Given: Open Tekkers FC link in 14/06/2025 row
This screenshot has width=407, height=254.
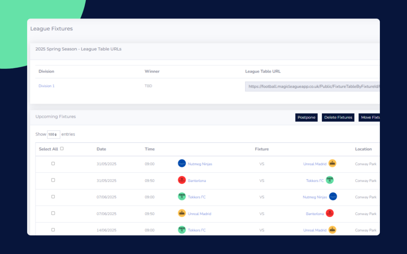Looking at the screenshot, I should pos(196,230).
